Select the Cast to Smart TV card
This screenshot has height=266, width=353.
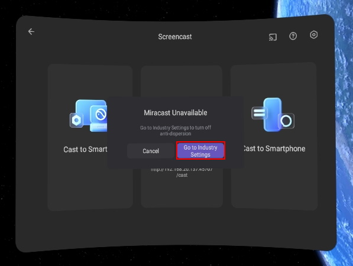click(x=90, y=137)
